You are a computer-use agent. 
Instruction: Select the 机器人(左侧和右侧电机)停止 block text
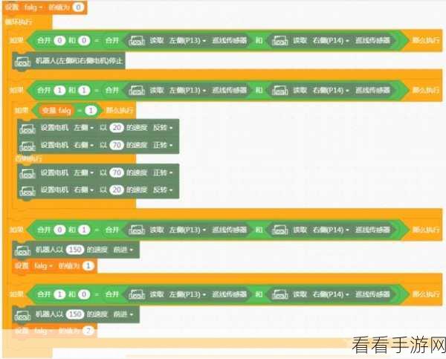pos(79,61)
